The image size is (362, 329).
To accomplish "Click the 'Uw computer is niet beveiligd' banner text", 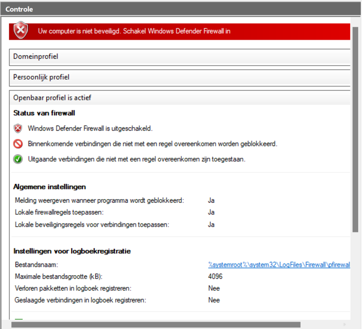I will pos(134,31).
